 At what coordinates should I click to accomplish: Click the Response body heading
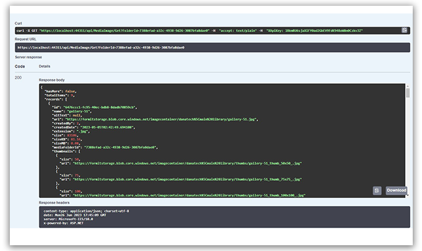tap(51, 79)
